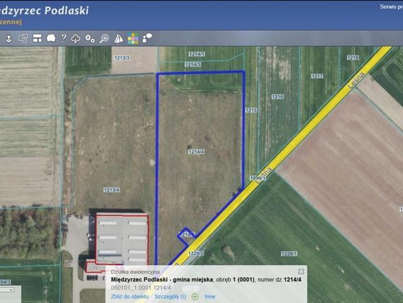Click the 'Zbliż do obiektu' link
403x303 pixels.
click(x=130, y=296)
